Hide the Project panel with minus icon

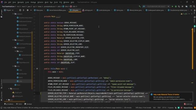31,10
